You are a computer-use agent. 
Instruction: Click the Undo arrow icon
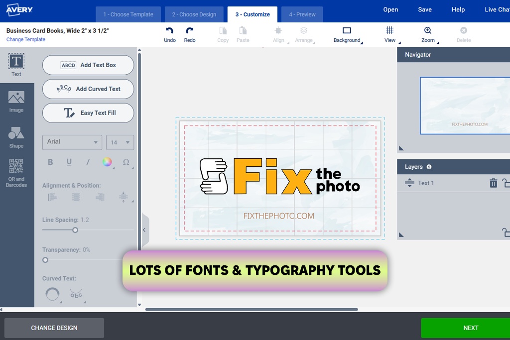click(169, 31)
